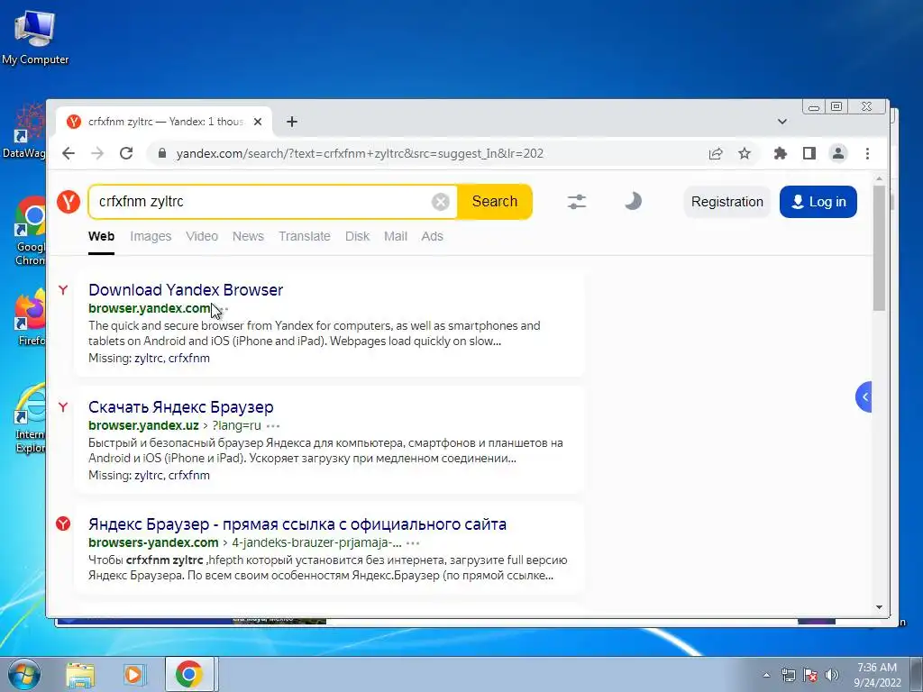
Task: Open the Extensions puzzle icon
Action: tap(780, 153)
